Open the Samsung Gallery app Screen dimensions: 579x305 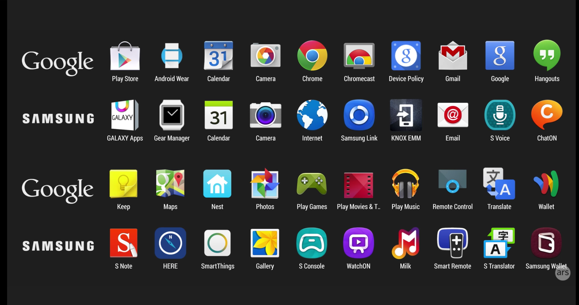(265, 243)
